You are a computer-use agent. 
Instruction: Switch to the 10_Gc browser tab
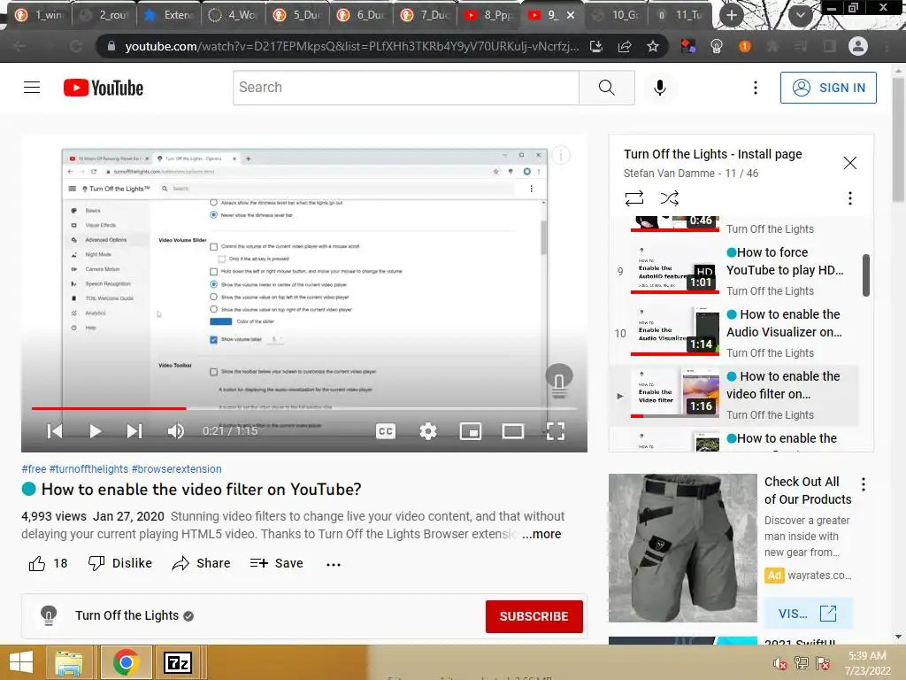tap(617, 15)
